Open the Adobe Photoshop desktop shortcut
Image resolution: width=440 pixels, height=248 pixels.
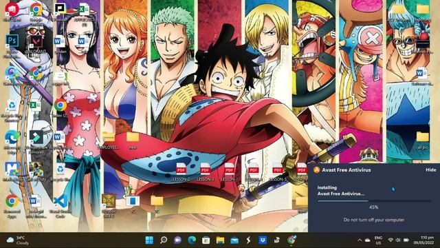tap(12, 46)
